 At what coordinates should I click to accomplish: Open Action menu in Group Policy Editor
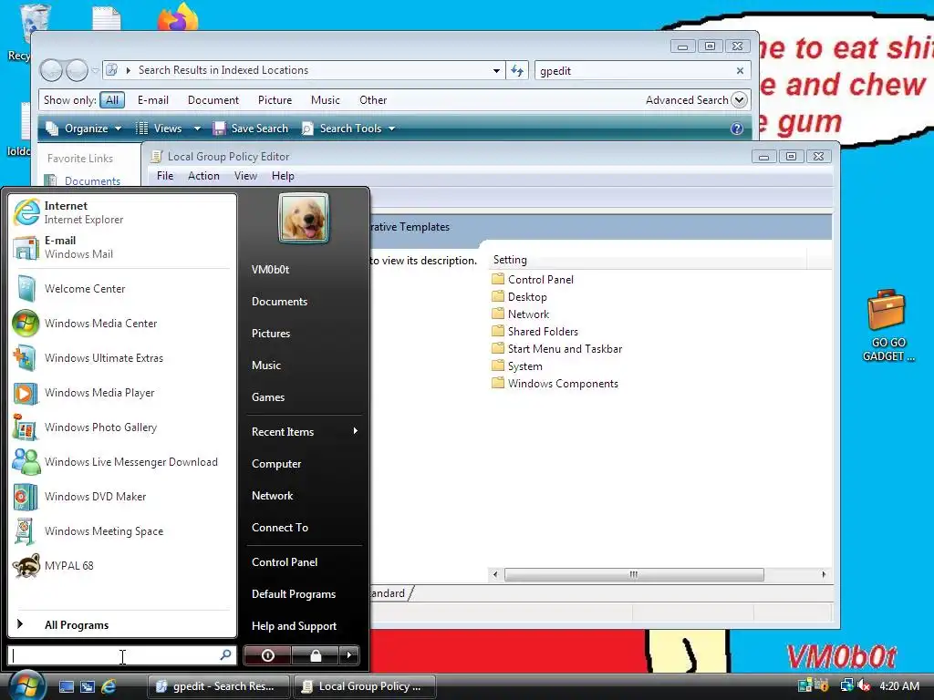[x=203, y=176]
